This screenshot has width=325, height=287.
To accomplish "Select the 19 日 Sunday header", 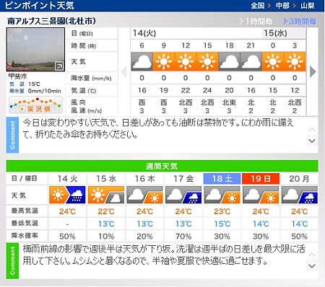I will [x=261, y=179].
